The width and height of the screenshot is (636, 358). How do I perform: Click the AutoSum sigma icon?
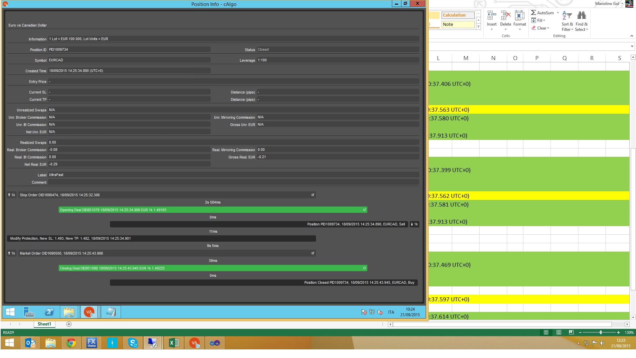tap(533, 13)
